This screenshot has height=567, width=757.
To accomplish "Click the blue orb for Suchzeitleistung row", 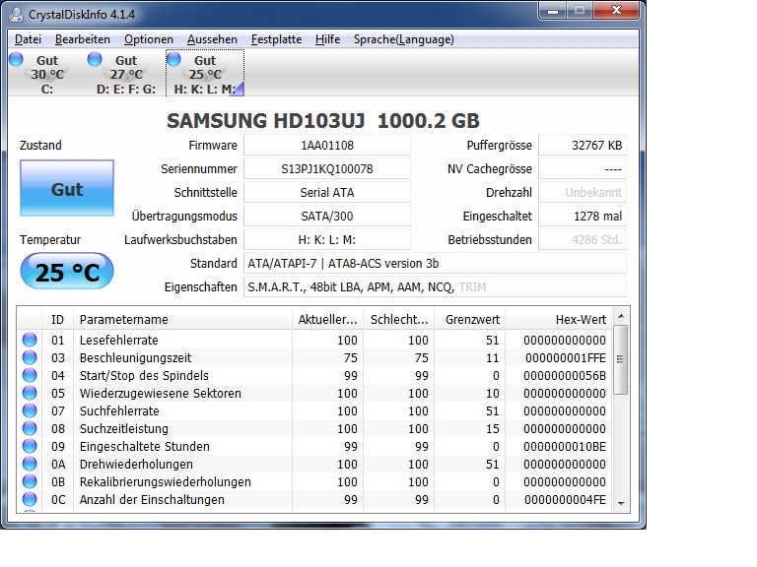I will point(30,428).
